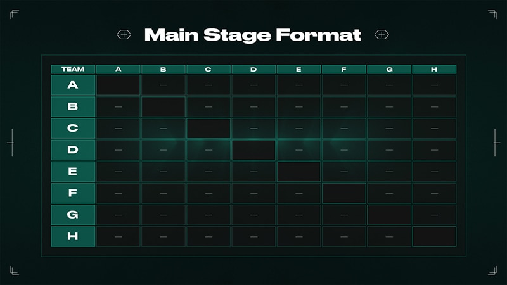Select row label H
Screen dimensions: 507x285
(x=73, y=236)
